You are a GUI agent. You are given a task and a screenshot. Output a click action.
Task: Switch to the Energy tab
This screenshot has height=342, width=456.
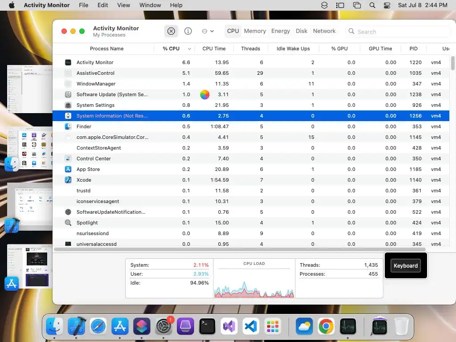281,31
